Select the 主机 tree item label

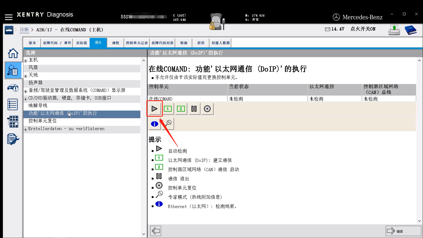coord(33,60)
